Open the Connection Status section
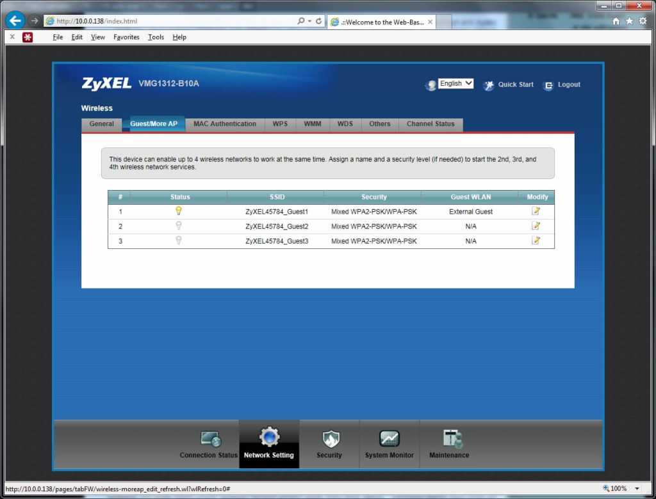The image size is (656, 499). coord(209,445)
